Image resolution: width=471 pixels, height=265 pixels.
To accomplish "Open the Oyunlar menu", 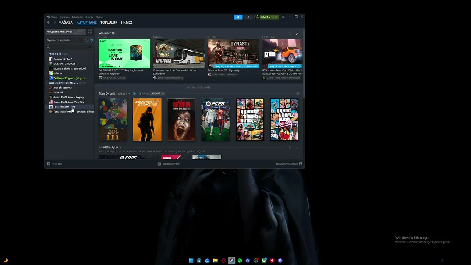I will point(89,17).
